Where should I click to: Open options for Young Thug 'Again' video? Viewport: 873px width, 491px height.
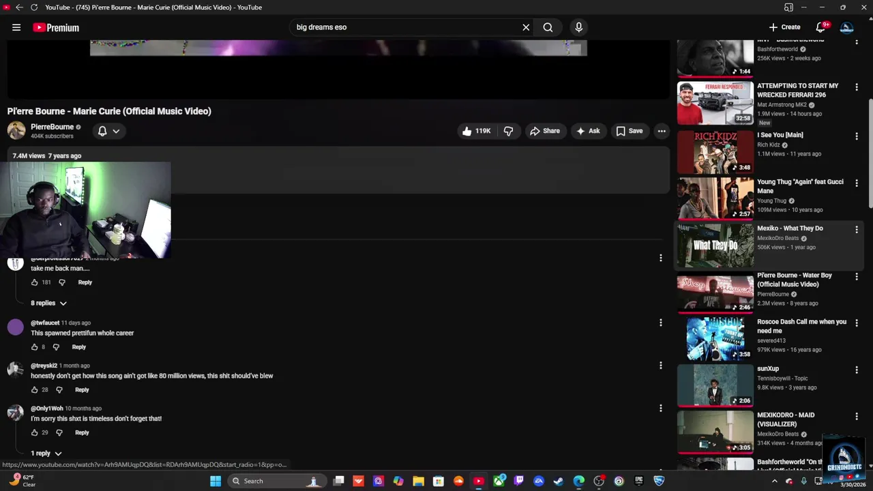coord(857,183)
